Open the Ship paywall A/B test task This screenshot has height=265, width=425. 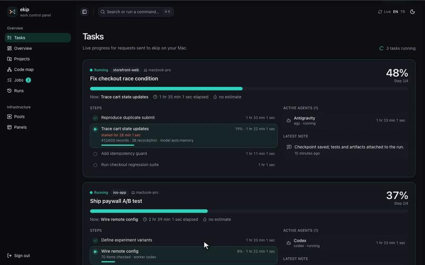[116, 201]
